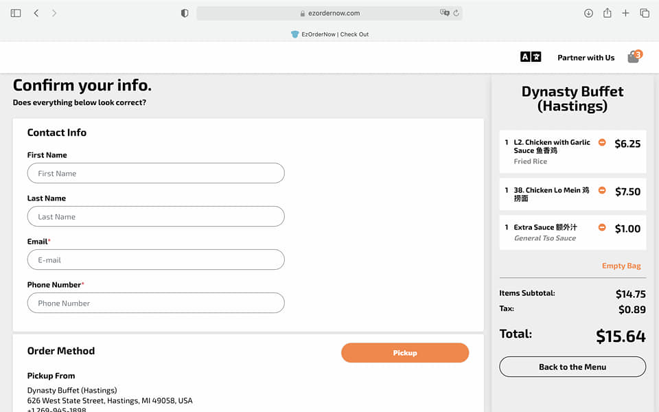
Task: Open Safari downloads icon
Action: click(588, 13)
